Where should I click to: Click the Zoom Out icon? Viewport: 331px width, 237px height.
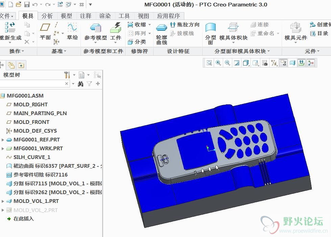[x=227, y=63]
